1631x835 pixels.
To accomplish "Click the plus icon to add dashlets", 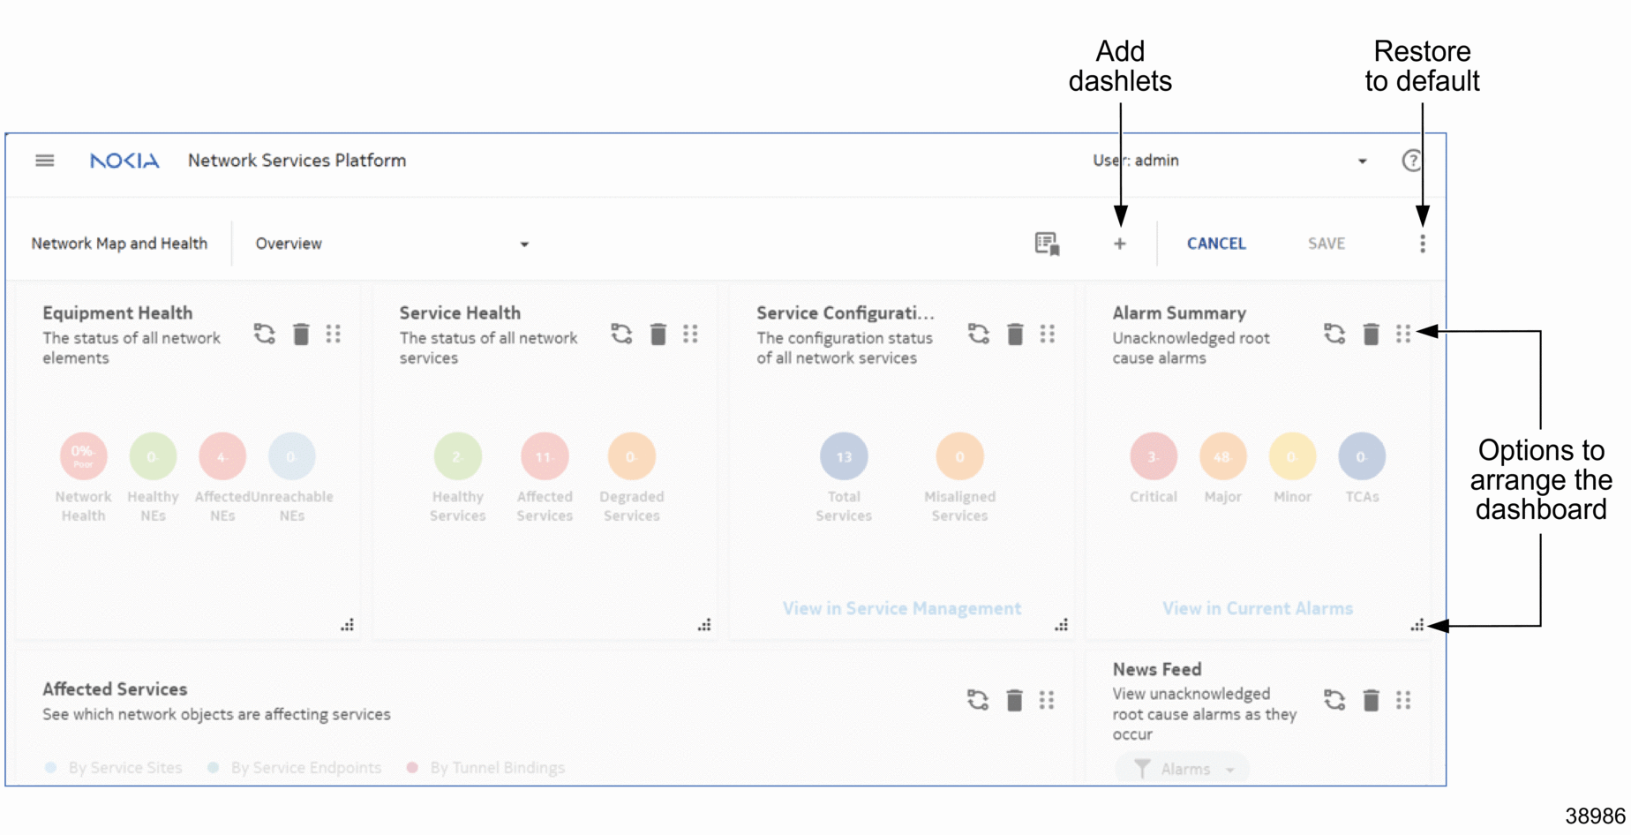I will click(1119, 244).
